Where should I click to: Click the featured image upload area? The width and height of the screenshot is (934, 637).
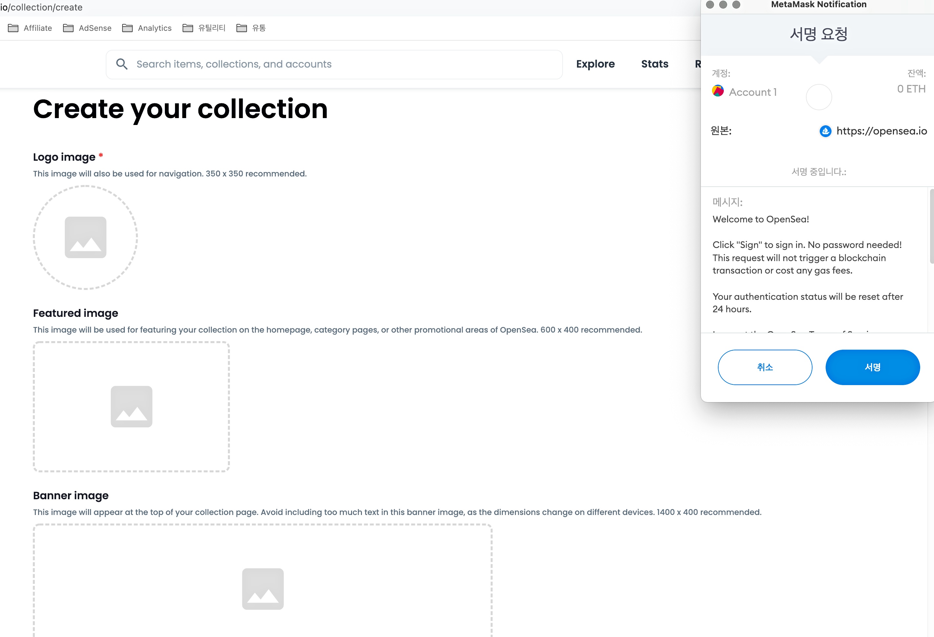click(x=131, y=407)
